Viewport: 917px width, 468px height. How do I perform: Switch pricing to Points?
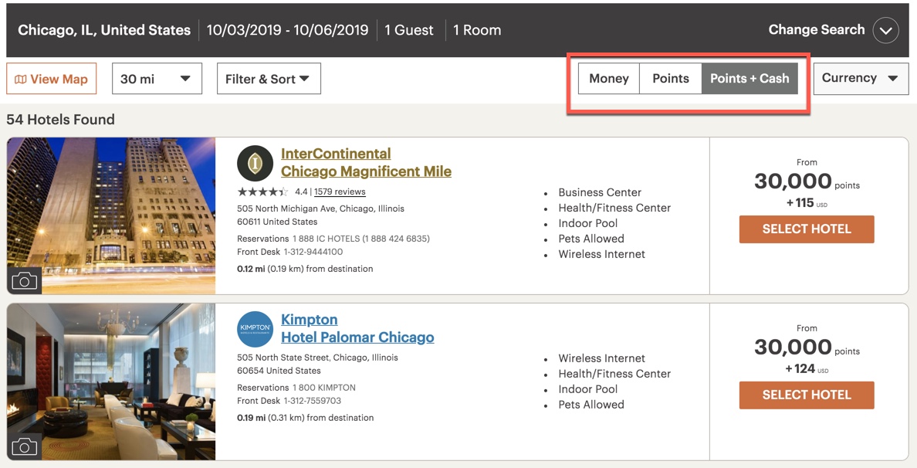(671, 79)
